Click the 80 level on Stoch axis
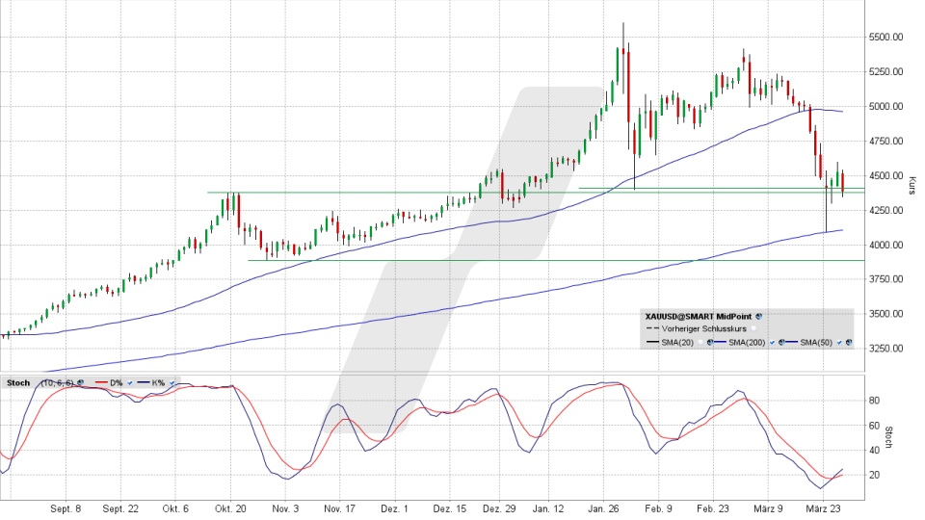925x520 pixels. click(x=872, y=400)
